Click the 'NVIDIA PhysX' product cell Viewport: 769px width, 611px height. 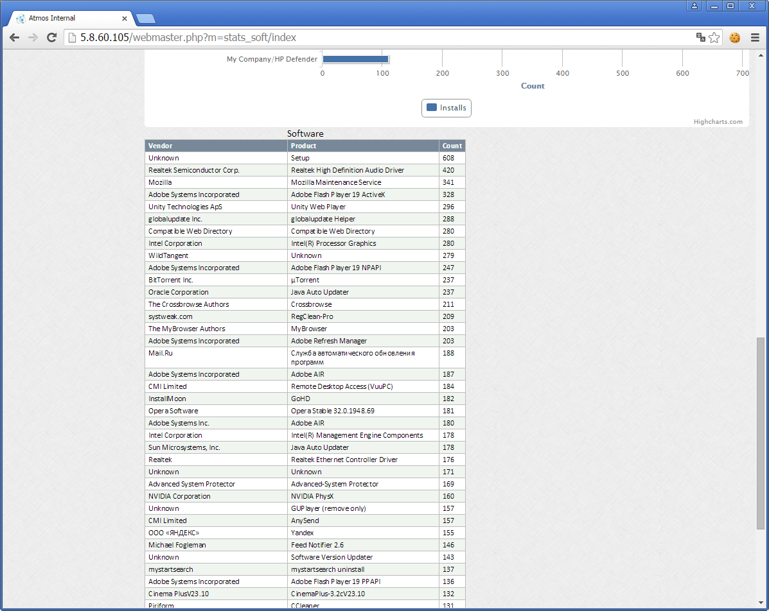coord(363,496)
